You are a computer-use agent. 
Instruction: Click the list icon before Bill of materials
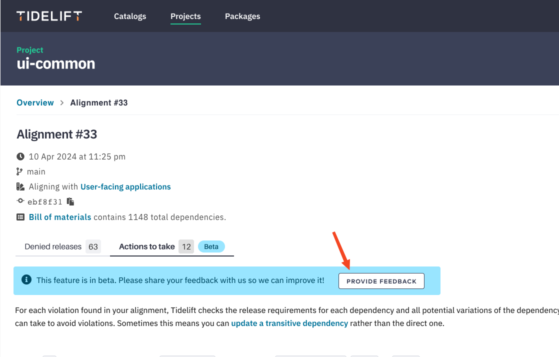pos(20,217)
